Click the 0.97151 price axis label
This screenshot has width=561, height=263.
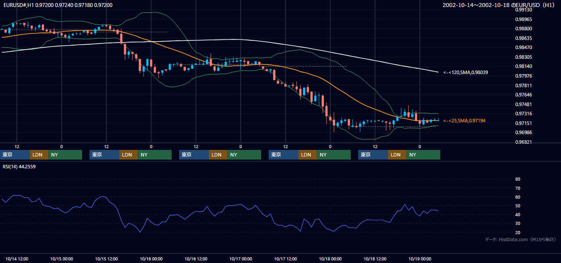point(524,123)
